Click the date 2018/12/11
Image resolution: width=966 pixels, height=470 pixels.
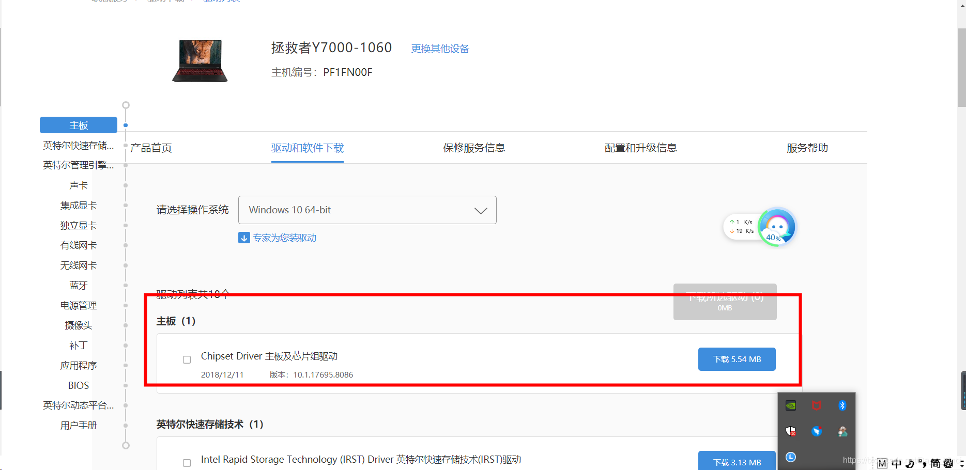pyautogui.click(x=222, y=374)
